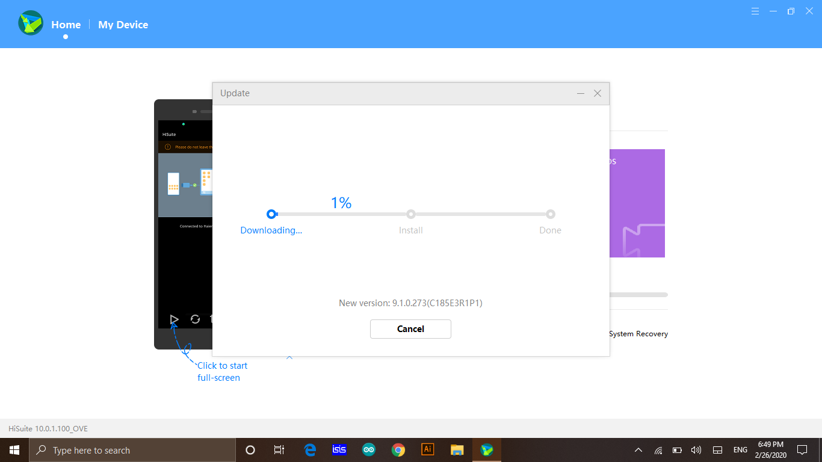Close the Update dialog
This screenshot has width=822, height=462.
[598, 93]
